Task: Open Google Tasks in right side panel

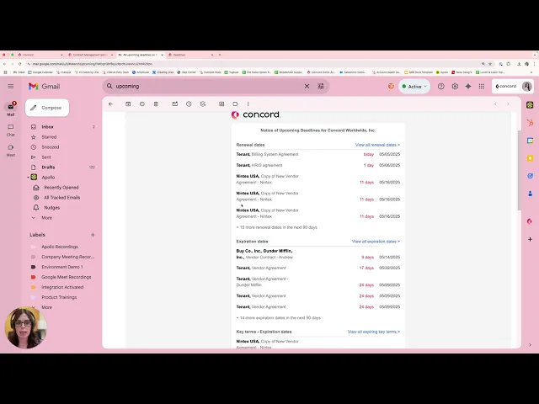Action: pos(530,176)
